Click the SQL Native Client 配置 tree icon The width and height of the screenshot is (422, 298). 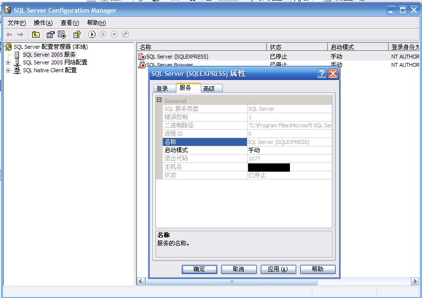(17, 70)
